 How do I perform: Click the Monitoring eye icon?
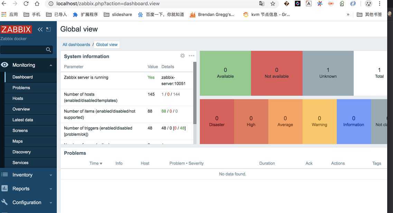4,65
